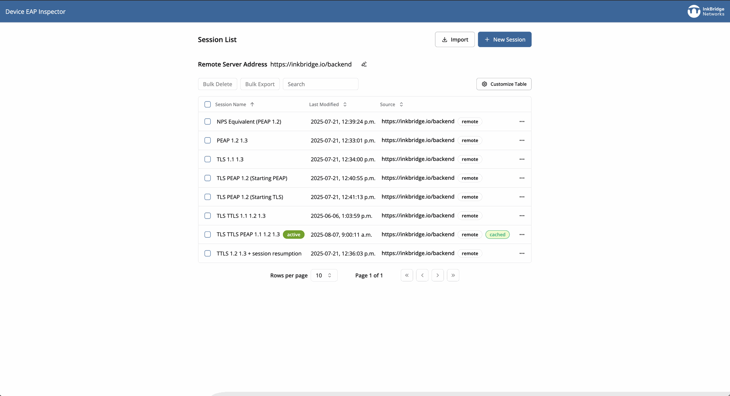Click the plus icon on New Session
Screen dimensions: 730x396
point(487,39)
